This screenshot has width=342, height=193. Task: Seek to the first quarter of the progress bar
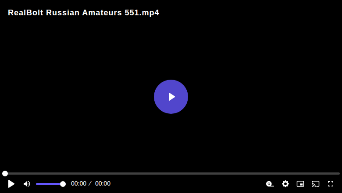pos(86,173)
